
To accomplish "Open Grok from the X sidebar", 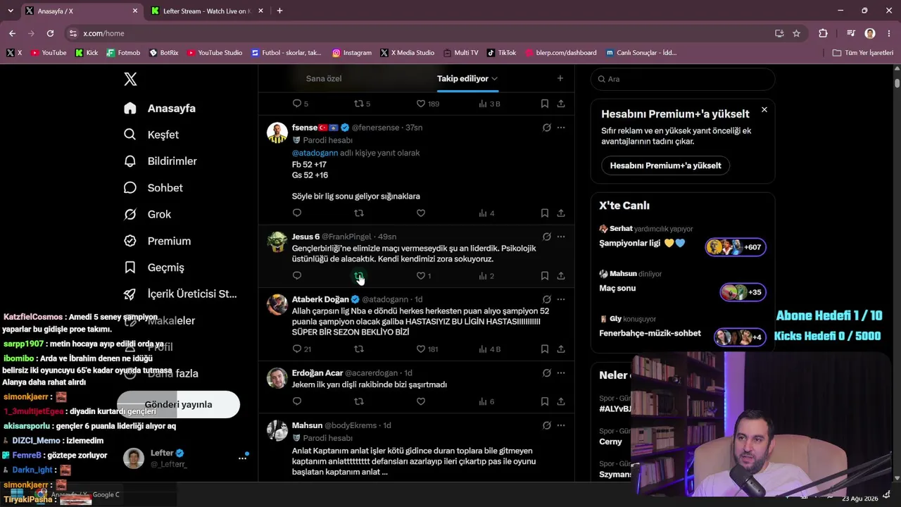I will [x=147, y=214].
